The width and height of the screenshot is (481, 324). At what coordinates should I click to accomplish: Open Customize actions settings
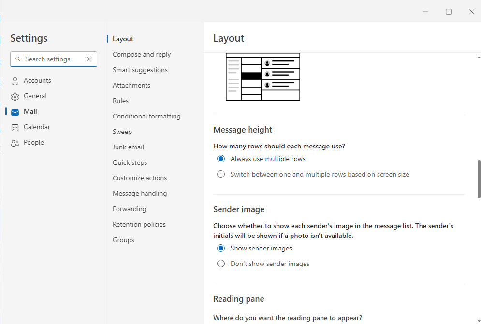[x=140, y=178]
